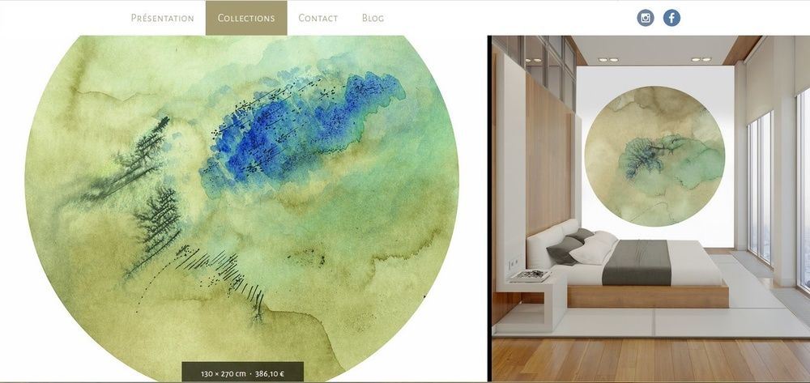The image size is (810, 383).
Task: Open the Instagram profile icon
Action: 646,18
